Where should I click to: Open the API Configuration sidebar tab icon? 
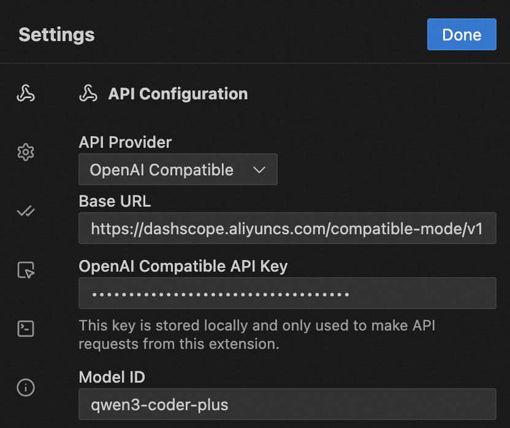pyautogui.click(x=26, y=93)
